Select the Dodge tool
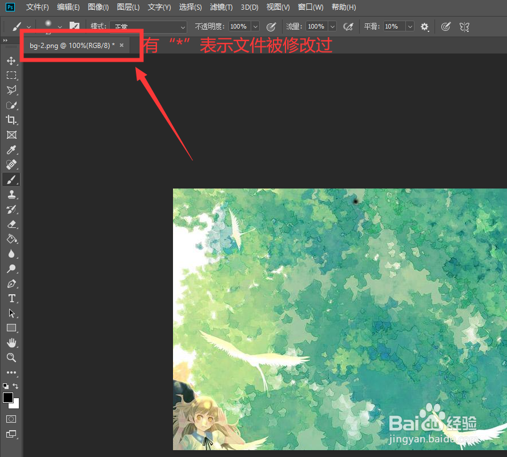This screenshot has height=457, width=507. (11, 268)
